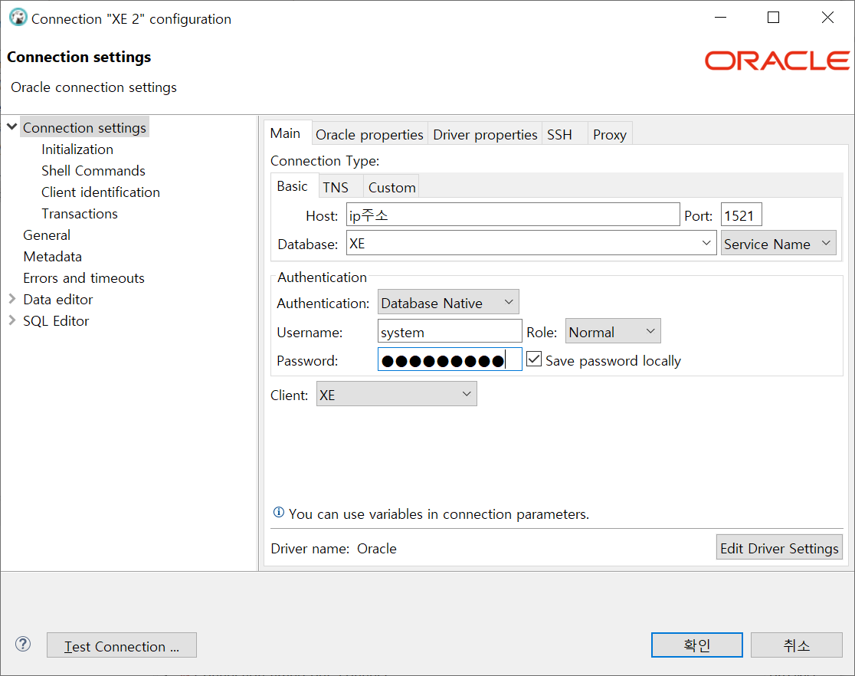Open the Client XE dropdown
855x676 pixels.
point(396,394)
